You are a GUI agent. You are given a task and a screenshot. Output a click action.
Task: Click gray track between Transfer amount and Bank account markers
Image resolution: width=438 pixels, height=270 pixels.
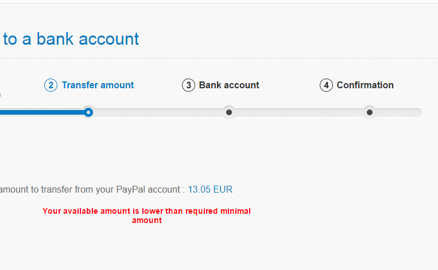point(158,112)
